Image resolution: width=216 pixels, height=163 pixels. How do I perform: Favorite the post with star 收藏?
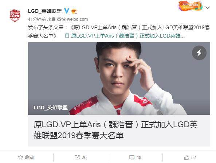(x=26, y=157)
